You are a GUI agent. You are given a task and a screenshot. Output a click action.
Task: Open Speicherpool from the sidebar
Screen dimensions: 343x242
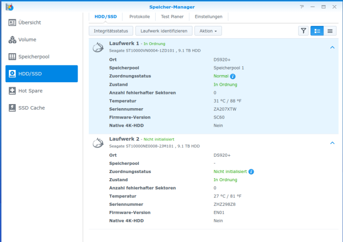click(x=41, y=57)
